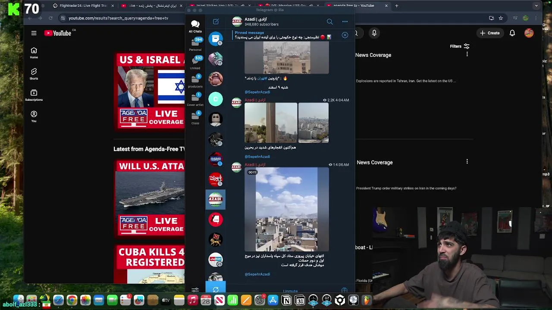Open Subscriptions in YouTube sidebar

tap(34, 95)
